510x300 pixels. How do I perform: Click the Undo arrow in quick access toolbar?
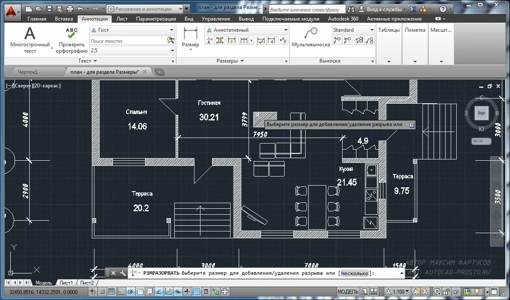(80, 9)
